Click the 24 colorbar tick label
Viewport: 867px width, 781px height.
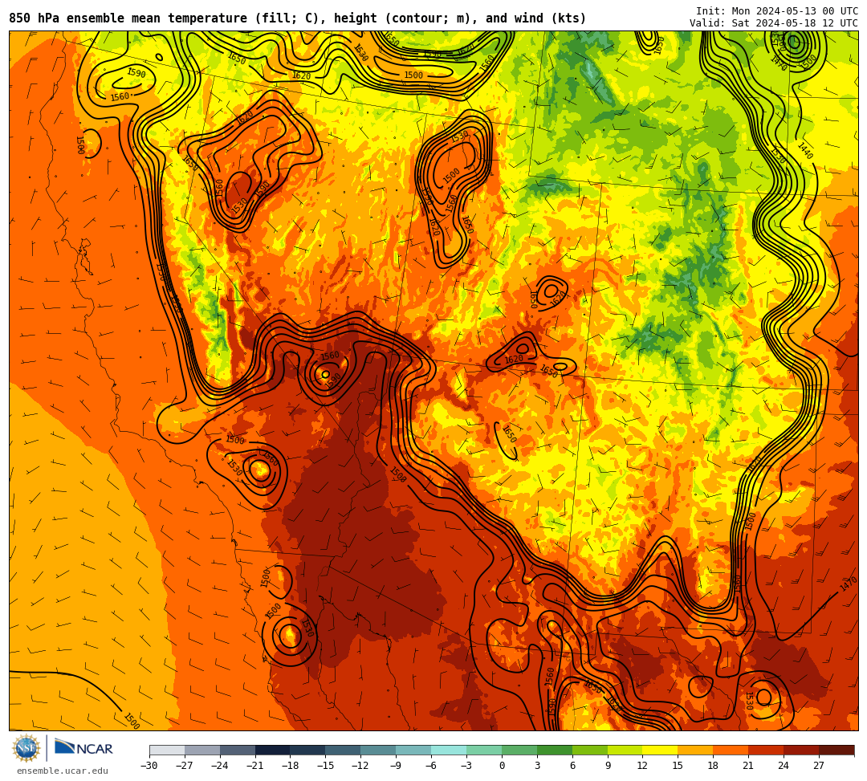(784, 766)
